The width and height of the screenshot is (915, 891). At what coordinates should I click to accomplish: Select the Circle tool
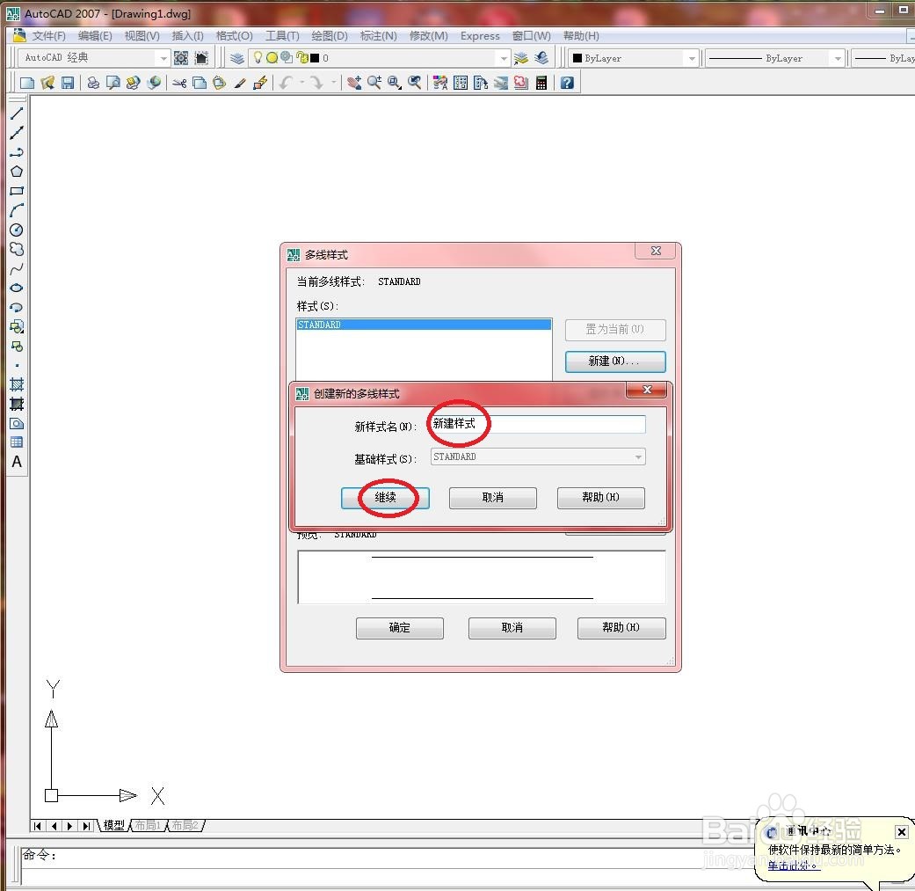(x=17, y=230)
